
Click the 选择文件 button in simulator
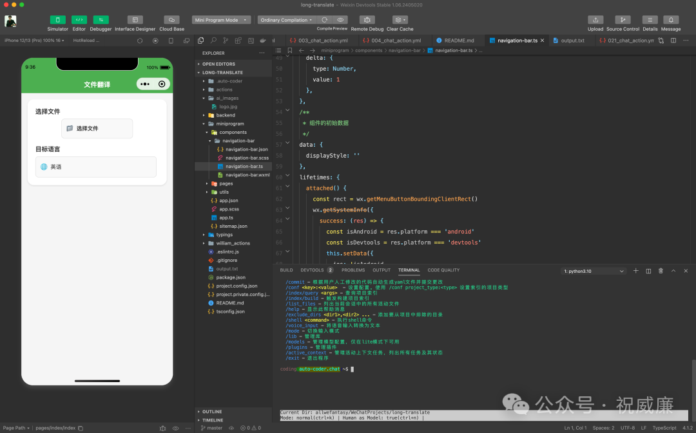click(97, 129)
